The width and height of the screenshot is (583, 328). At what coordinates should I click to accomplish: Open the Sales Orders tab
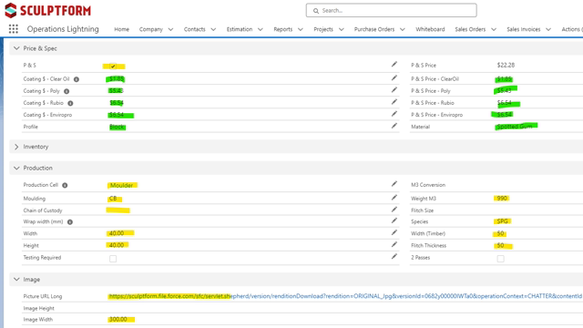[470, 29]
